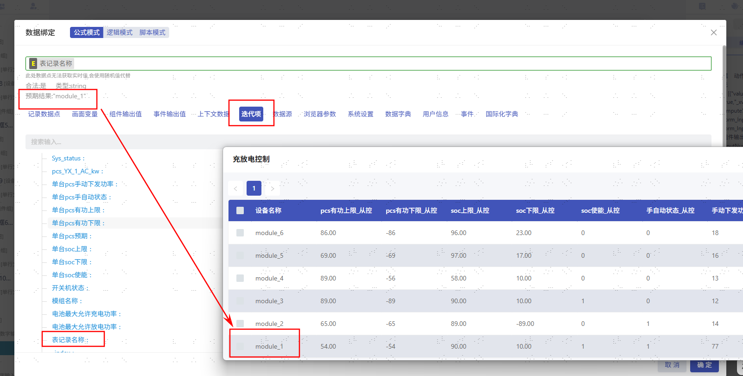Open the 画面变量 tab
743x376 pixels.
tap(85, 114)
